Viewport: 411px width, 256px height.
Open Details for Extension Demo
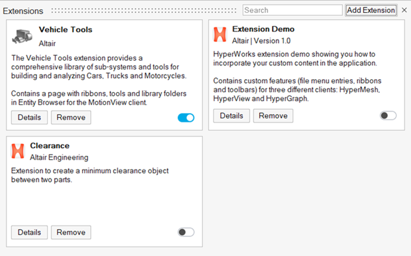coord(231,116)
